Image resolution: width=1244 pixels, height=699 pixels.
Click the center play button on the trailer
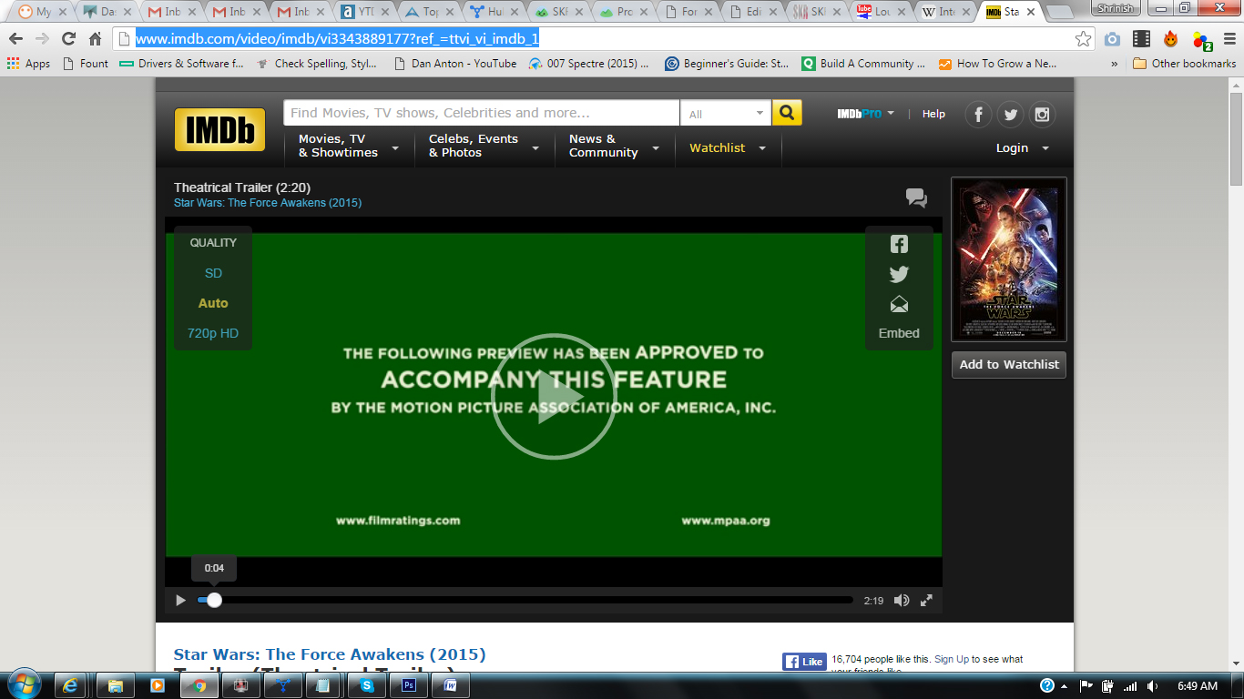point(554,396)
